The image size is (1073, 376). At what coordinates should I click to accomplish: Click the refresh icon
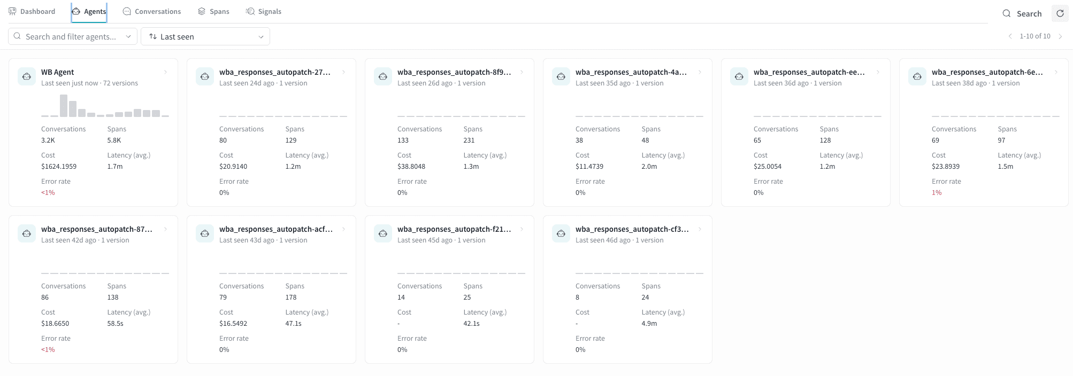coord(1060,13)
